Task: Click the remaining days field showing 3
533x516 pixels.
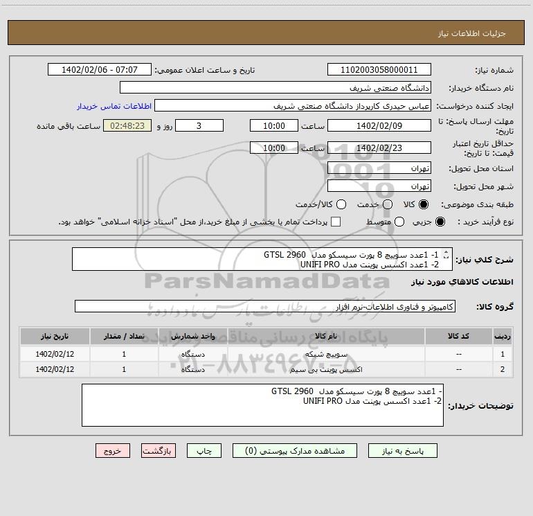Action: [x=199, y=125]
